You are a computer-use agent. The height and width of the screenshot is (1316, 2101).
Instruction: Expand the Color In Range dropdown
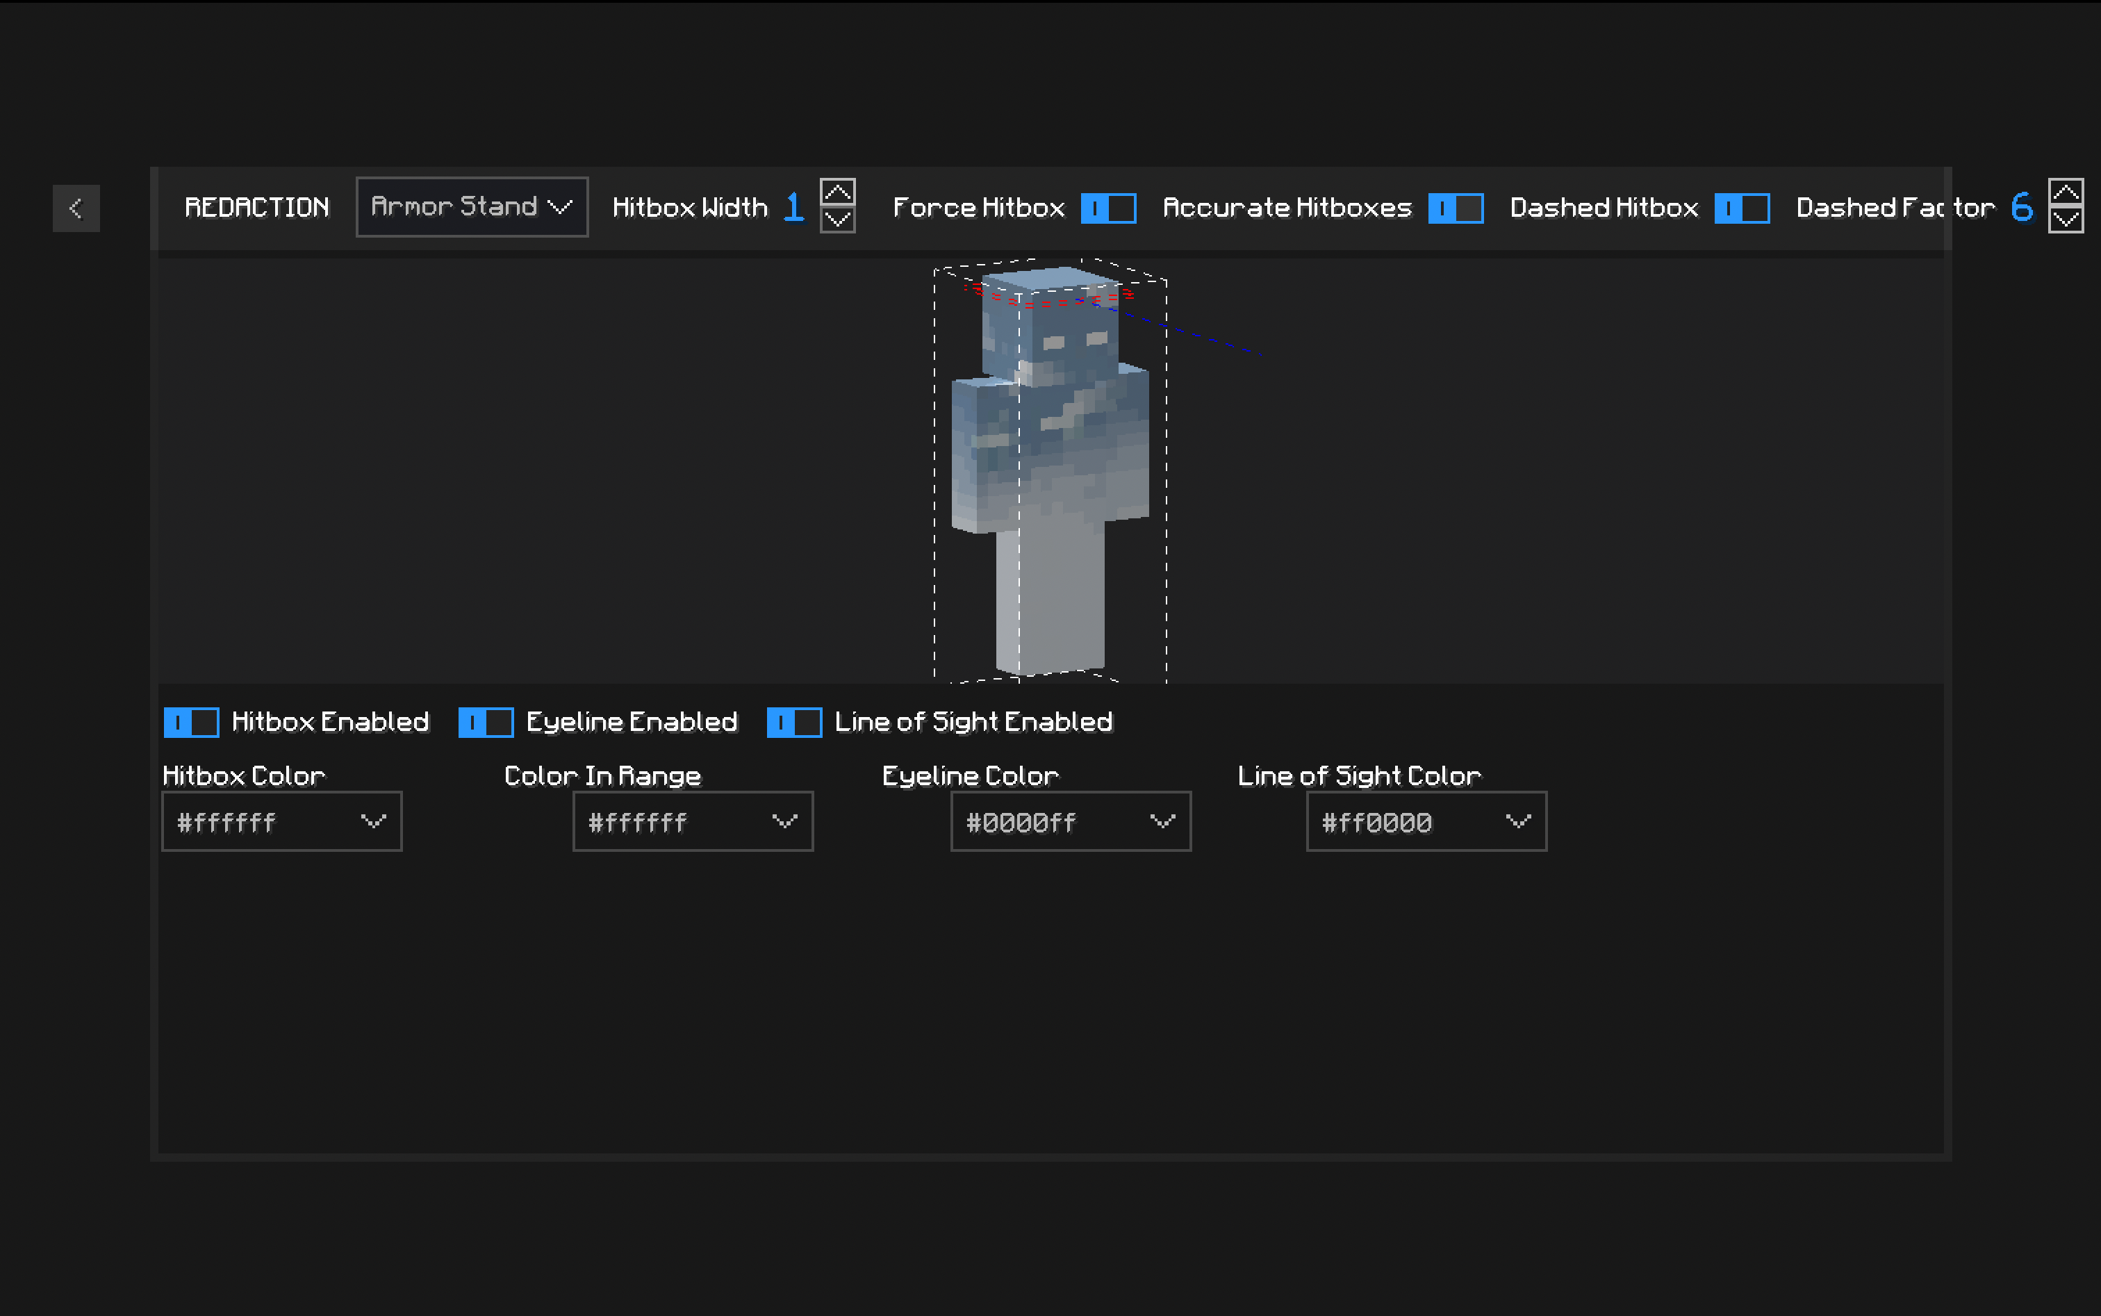tap(693, 821)
